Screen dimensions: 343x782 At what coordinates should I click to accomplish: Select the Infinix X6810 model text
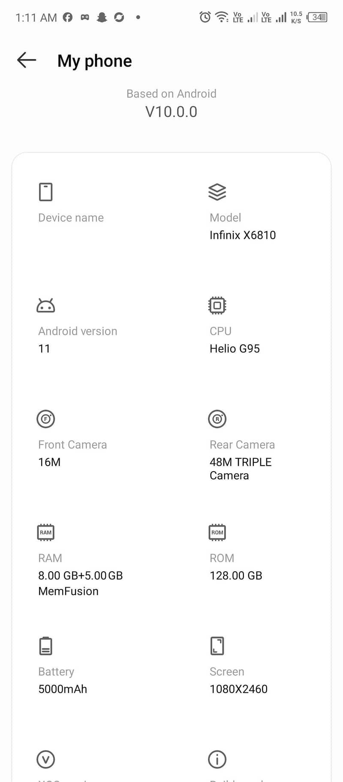242,235
